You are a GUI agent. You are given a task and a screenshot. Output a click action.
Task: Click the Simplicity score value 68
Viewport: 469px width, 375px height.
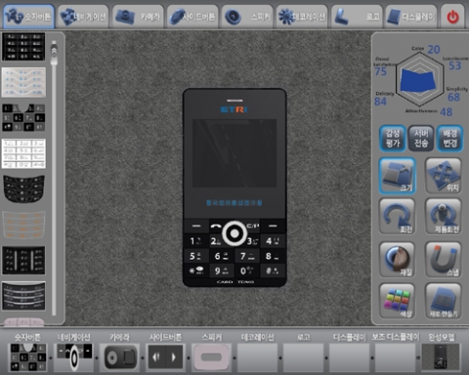click(x=453, y=97)
